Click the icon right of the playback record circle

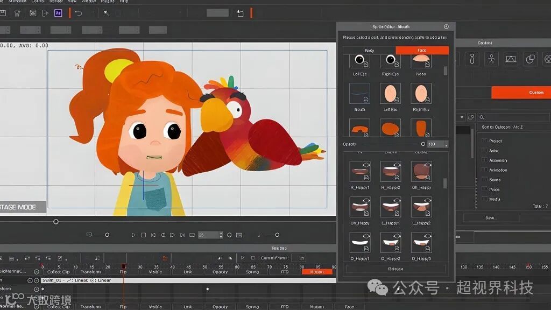(239, 235)
